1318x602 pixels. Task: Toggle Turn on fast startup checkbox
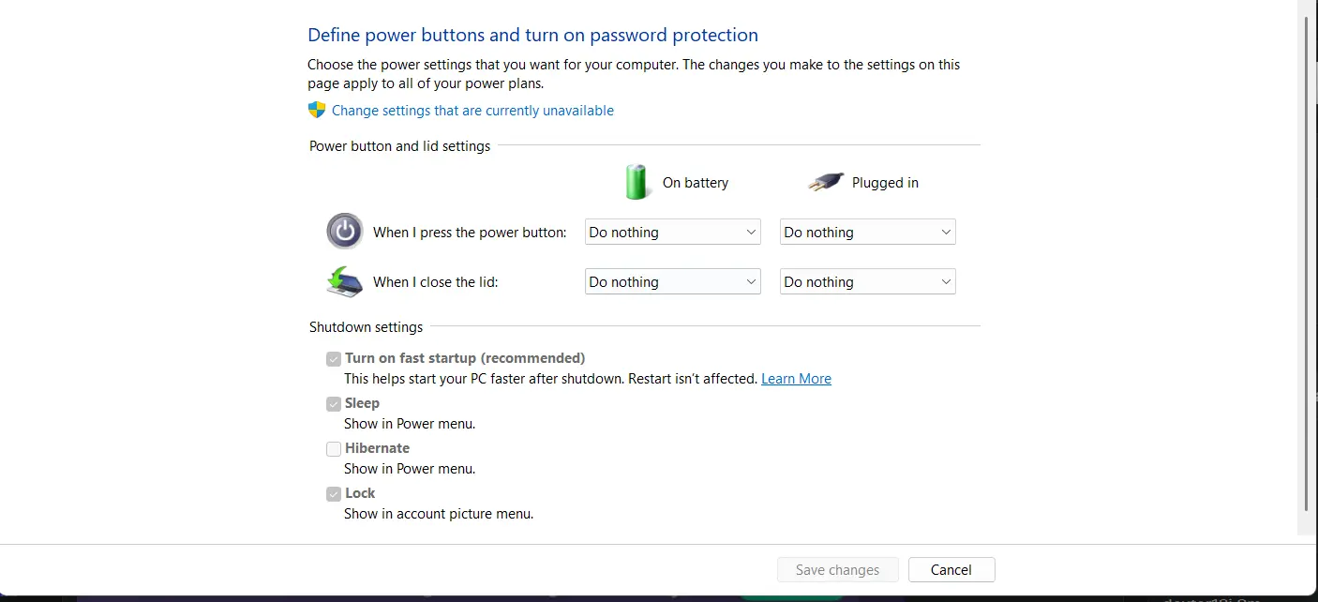tap(334, 358)
